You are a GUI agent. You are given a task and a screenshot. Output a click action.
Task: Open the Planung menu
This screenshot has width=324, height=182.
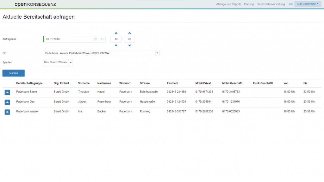pos(249,4)
